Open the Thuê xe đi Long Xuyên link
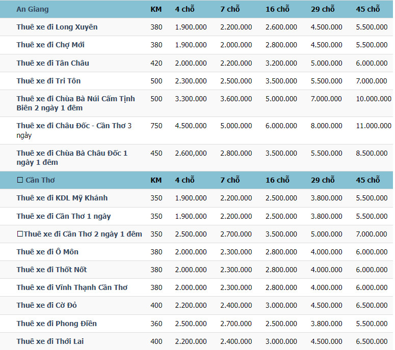 57,27
